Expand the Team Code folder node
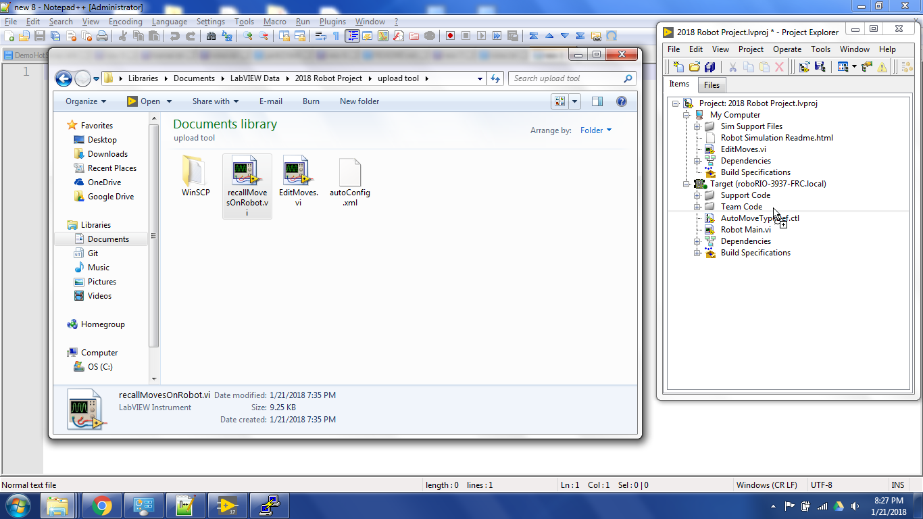The width and height of the screenshot is (923, 519). click(x=697, y=207)
